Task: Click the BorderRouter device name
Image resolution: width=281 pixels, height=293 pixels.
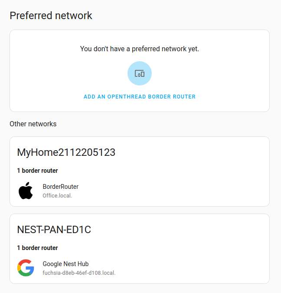Action: (60, 187)
